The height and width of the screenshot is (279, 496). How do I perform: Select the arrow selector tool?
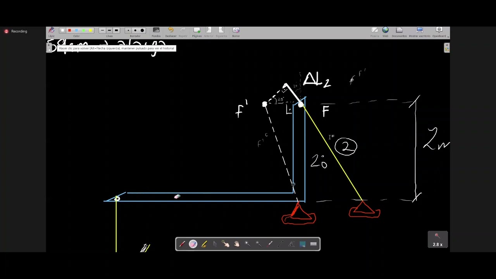215,244
